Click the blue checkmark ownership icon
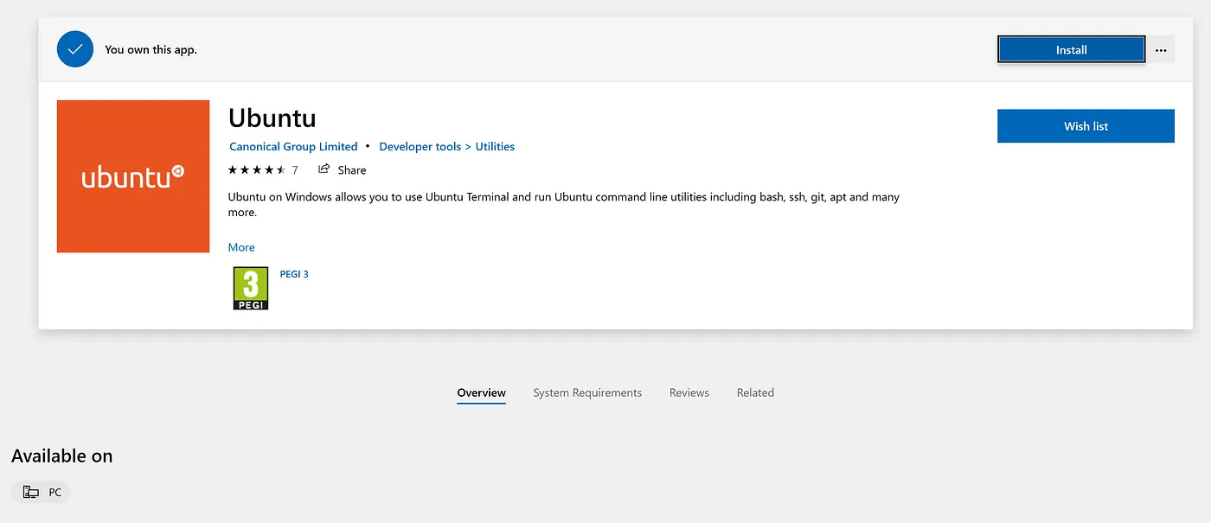The height and width of the screenshot is (523, 1211). 75,49
